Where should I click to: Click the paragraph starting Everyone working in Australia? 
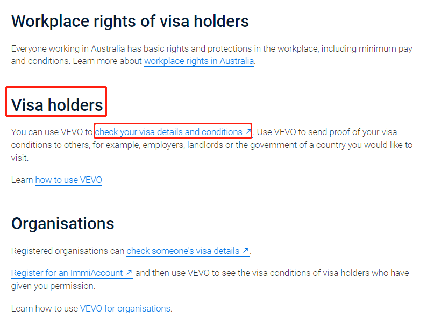point(212,55)
